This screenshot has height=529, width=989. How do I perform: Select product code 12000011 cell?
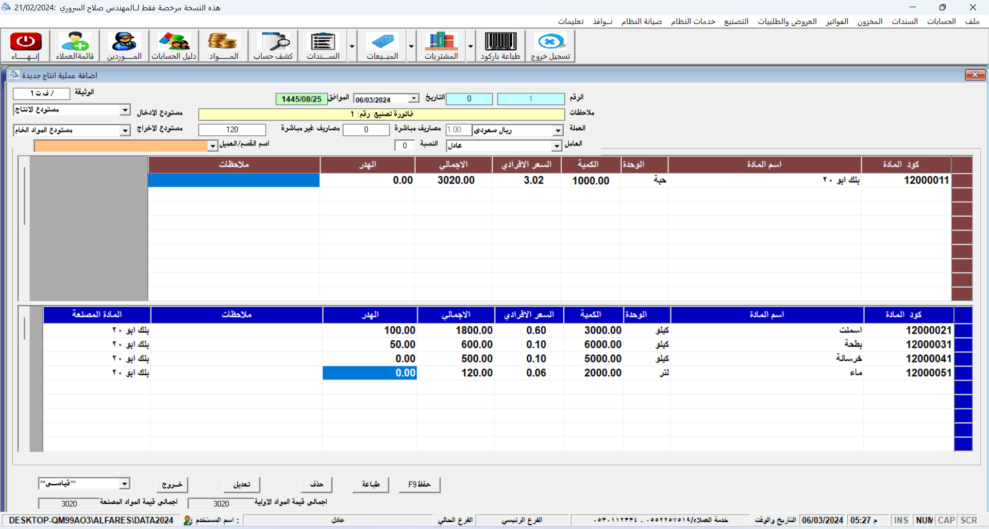906,180
